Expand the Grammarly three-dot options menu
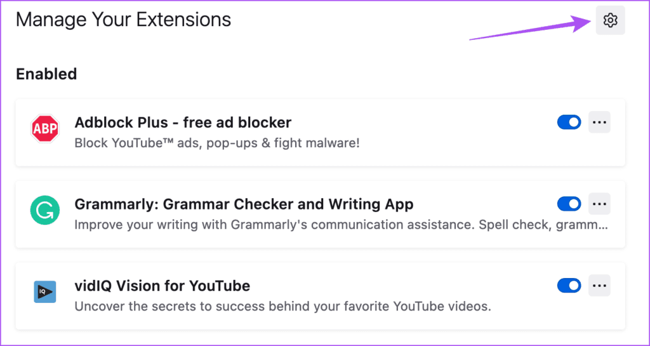This screenshot has height=346, width=650. [599, 204]
